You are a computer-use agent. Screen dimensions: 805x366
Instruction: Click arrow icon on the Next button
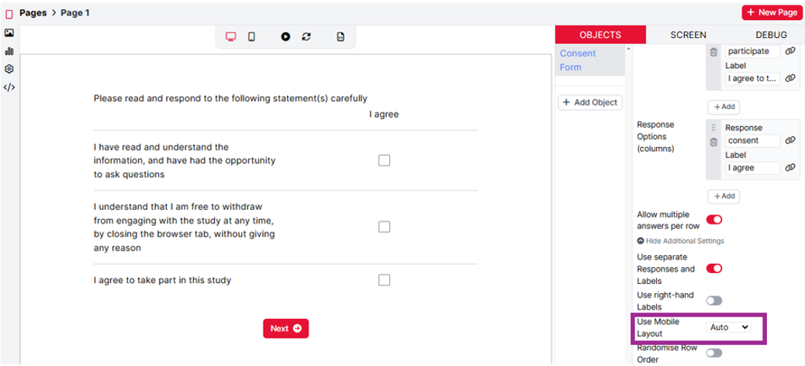[297, 329]
